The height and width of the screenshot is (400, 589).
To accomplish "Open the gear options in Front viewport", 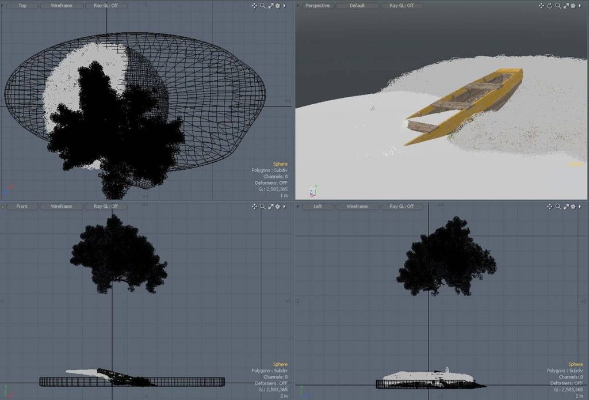I will tap(278, 207).
